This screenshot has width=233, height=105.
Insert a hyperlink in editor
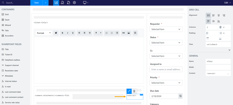123,33
